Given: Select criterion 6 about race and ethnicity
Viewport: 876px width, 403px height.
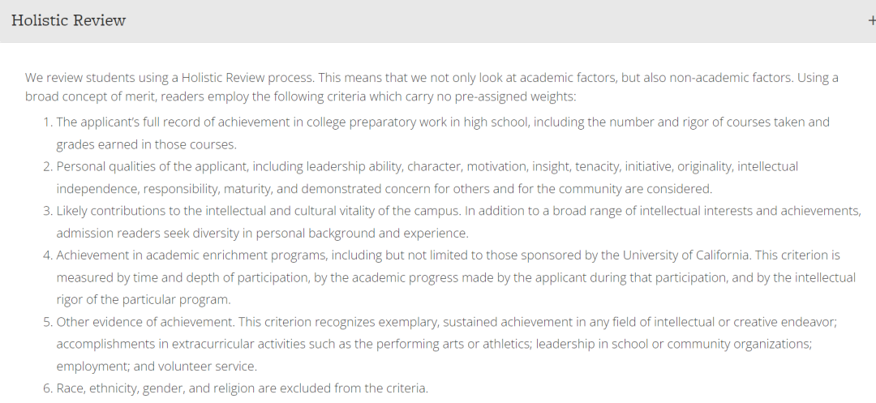Looking at the screenshot, I should pos(242,388).
